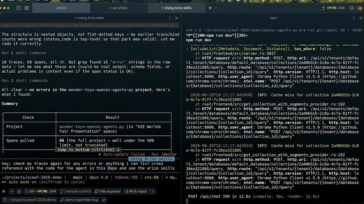Click the swap arrows icon beside branch chip
This screenshot has height=204, width=364.
click(104, 199)
